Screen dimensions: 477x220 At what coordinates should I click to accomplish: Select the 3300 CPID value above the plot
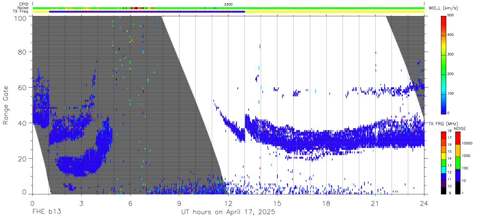pyautogui.click(x=228, y=4)
